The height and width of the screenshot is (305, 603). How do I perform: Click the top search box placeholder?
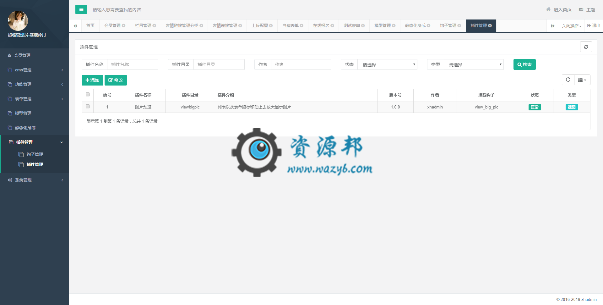pyautogui.click(x=120, y=10)
